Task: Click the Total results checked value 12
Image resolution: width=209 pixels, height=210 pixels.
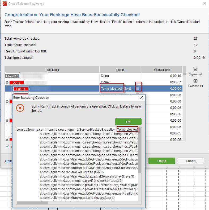Action: click(x=196, y=45)
